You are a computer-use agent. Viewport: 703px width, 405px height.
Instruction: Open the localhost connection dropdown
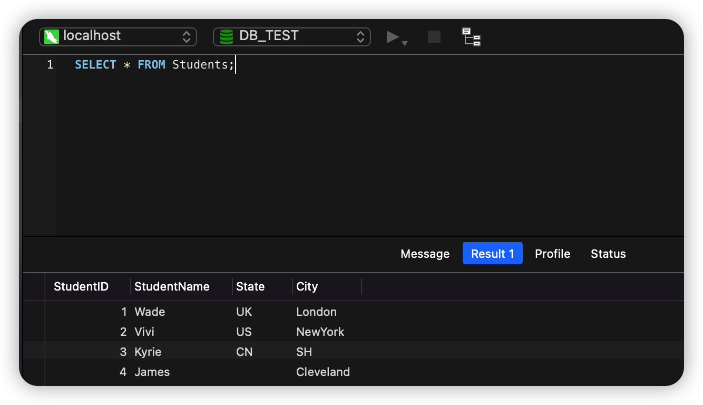118,36
